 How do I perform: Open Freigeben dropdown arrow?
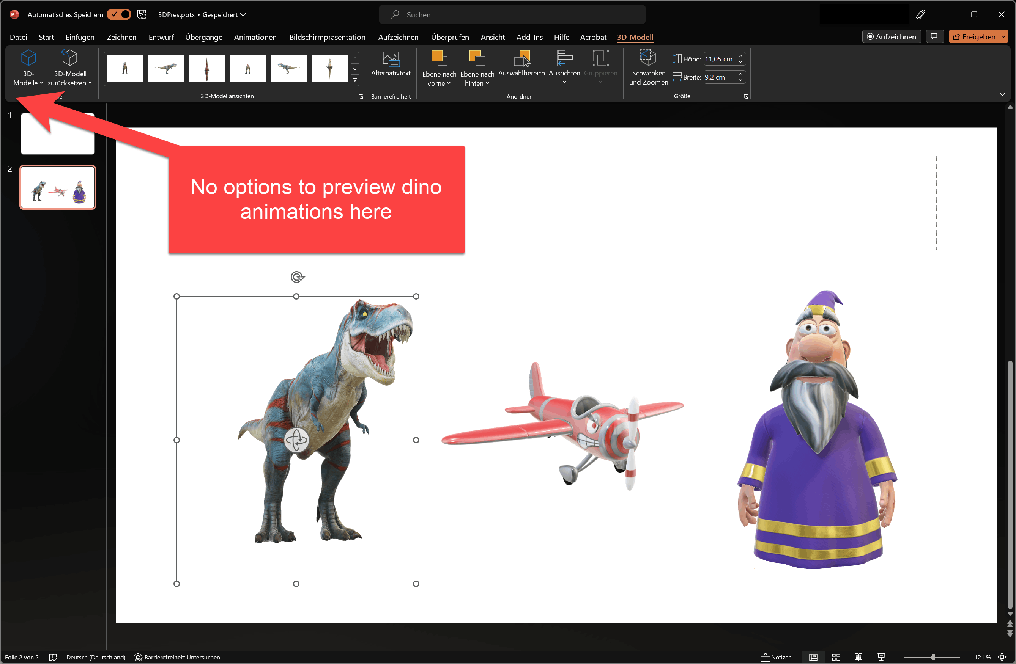[1003, 37]
